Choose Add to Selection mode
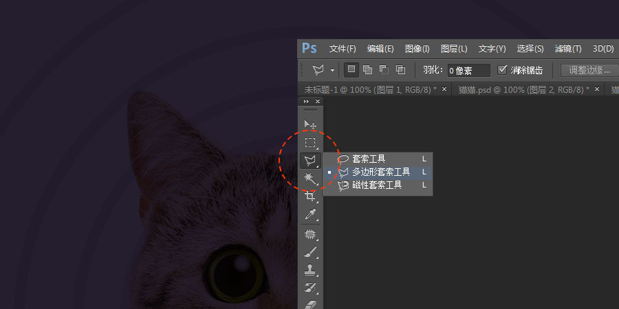 (x=367, y=70)
